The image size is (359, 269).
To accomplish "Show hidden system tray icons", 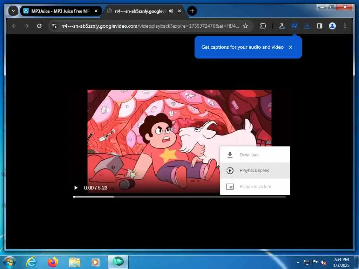I will point(298,262).
